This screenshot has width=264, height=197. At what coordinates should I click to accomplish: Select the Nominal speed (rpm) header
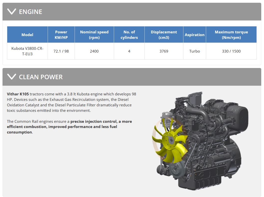[94, 35]
